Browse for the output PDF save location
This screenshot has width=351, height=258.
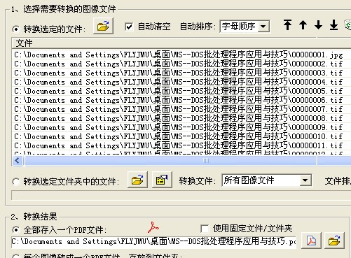click(334, 241)
